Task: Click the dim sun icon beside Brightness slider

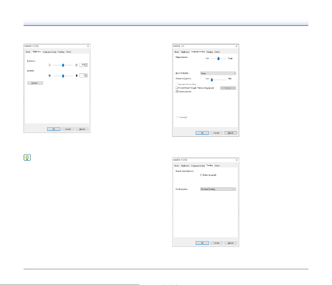Action: 50,65
